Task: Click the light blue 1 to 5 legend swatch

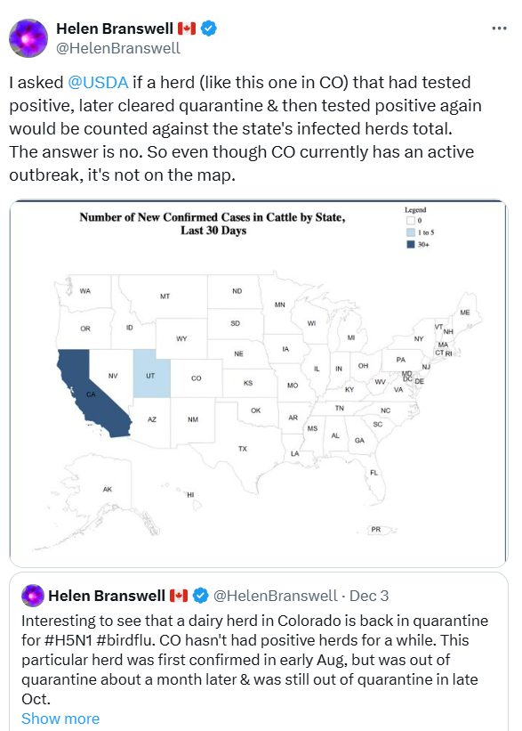Action: 411,232
